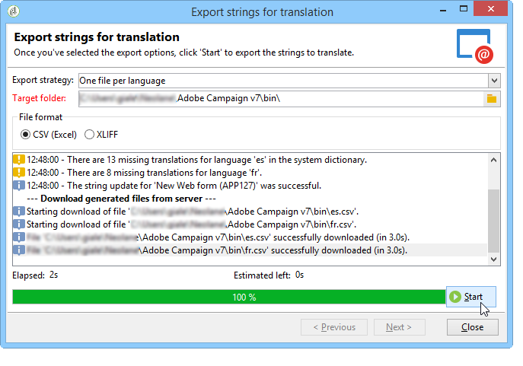Select log line '8 missing translations for language fr'
The width and height of the screenshot is (523, 366).
click(x=145, y=173)
